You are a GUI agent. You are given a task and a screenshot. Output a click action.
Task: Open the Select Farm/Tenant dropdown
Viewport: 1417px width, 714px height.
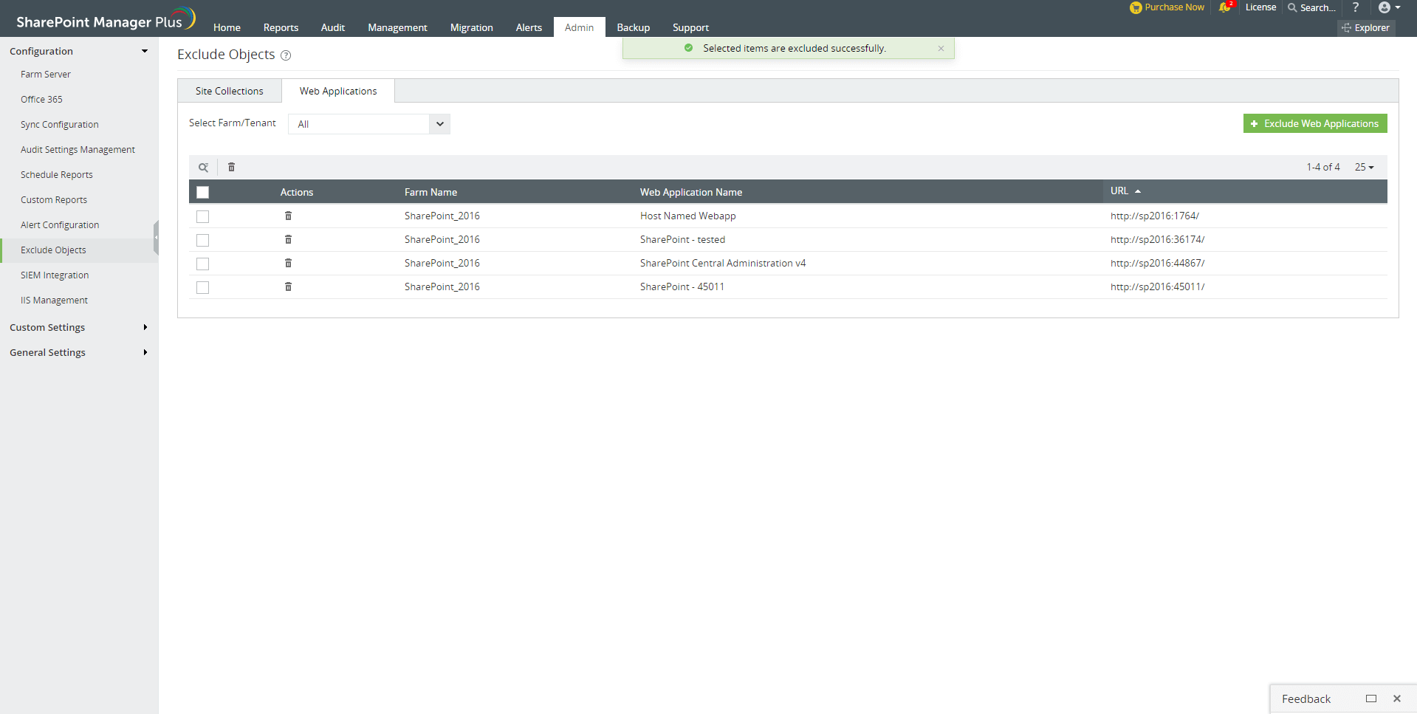pyautogui.click(x=369, y=124)
